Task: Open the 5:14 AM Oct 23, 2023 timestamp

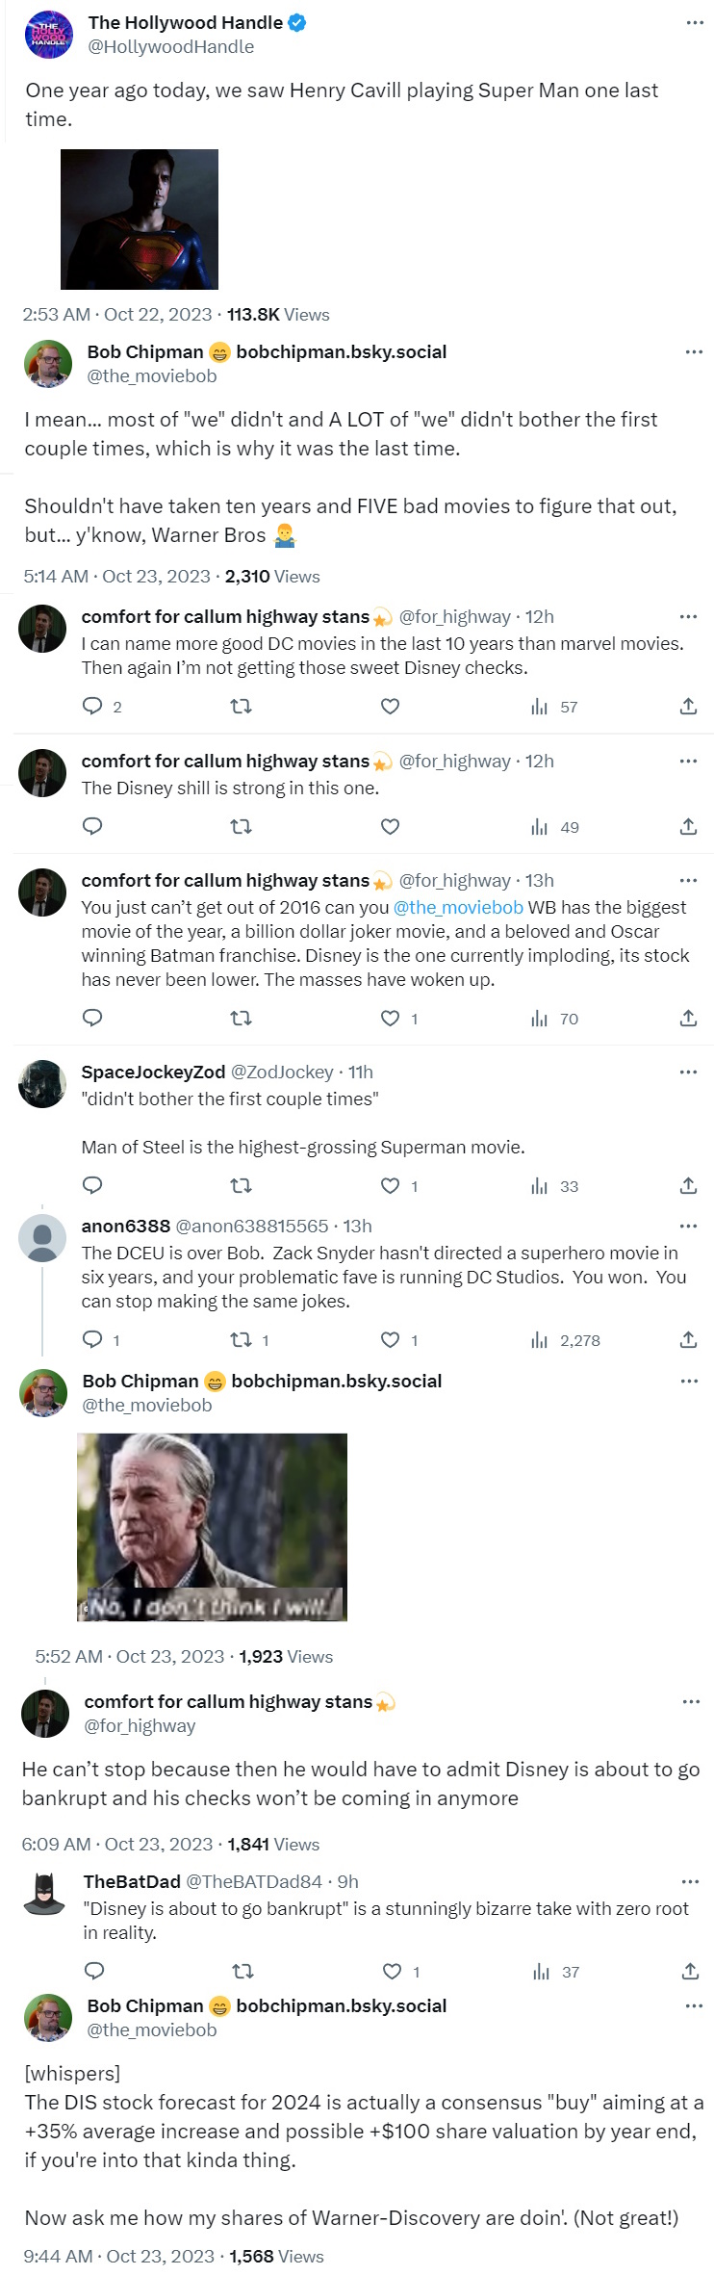Action: point(116,577)
